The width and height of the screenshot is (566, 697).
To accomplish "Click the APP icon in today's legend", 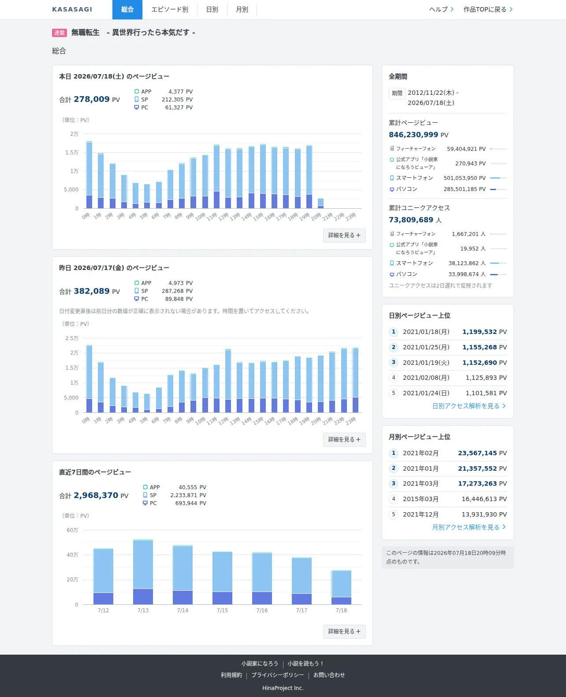I will click(x=137, y=92).
